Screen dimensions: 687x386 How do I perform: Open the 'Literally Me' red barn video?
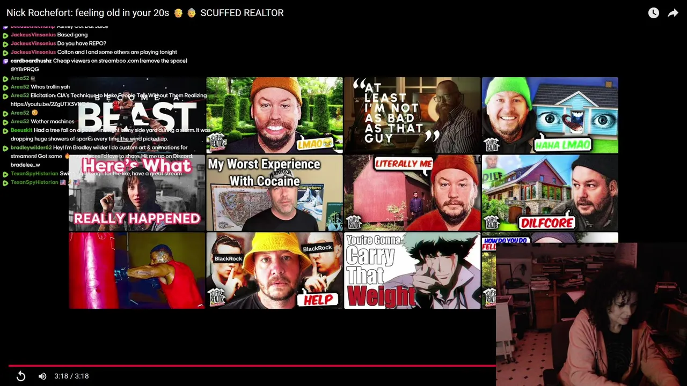[x=412, y=193]
